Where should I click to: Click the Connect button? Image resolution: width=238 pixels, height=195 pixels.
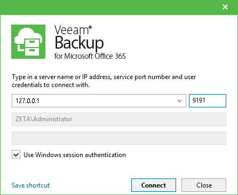(154, 185)
